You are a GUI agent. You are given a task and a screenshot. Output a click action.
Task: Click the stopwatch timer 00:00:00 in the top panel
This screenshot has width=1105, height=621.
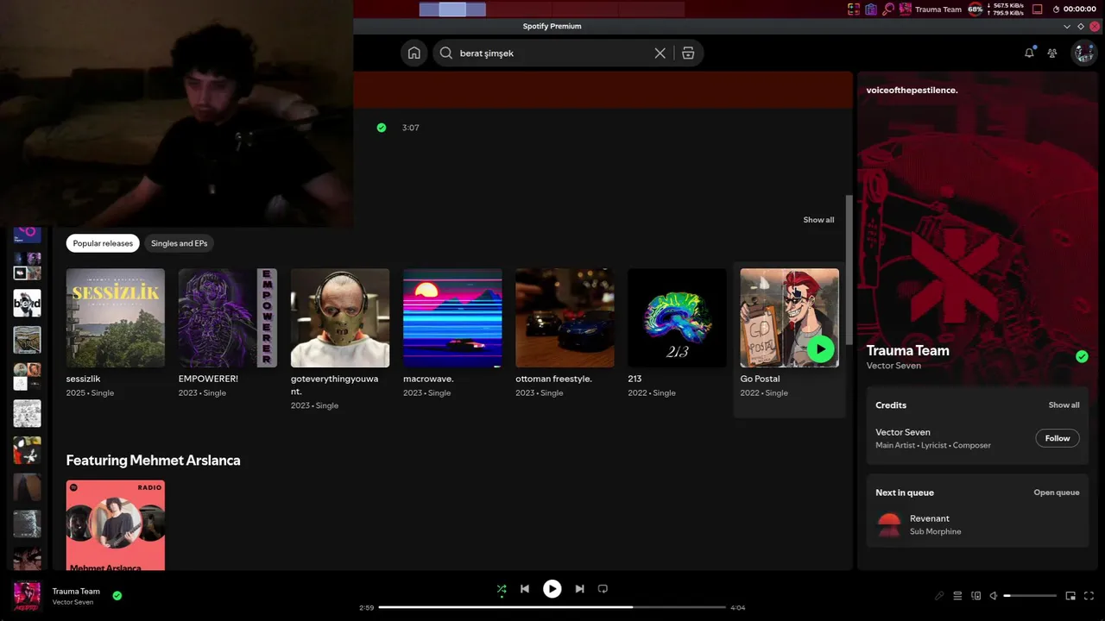[x=1074, y=9]
